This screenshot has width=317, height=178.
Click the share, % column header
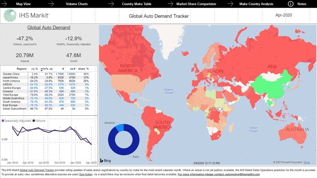click(83, 69)
